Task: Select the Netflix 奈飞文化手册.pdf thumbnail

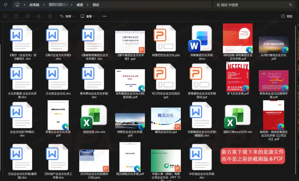Action: (238, 77)
